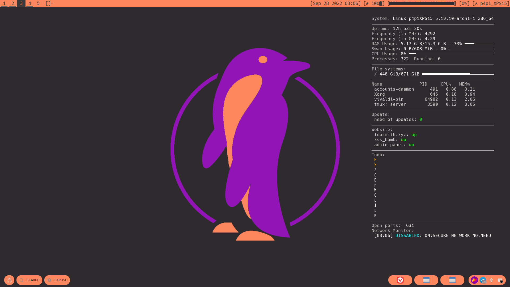Open the Flameshot tray icon
Image resolution: width=510 pixels, height=287 pixels.
[x=474, y=280]
